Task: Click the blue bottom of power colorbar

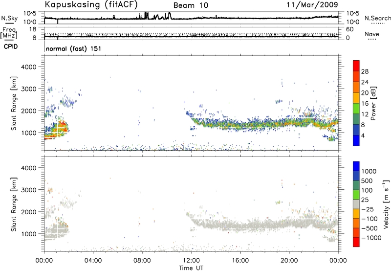Action: click(356, 140)
